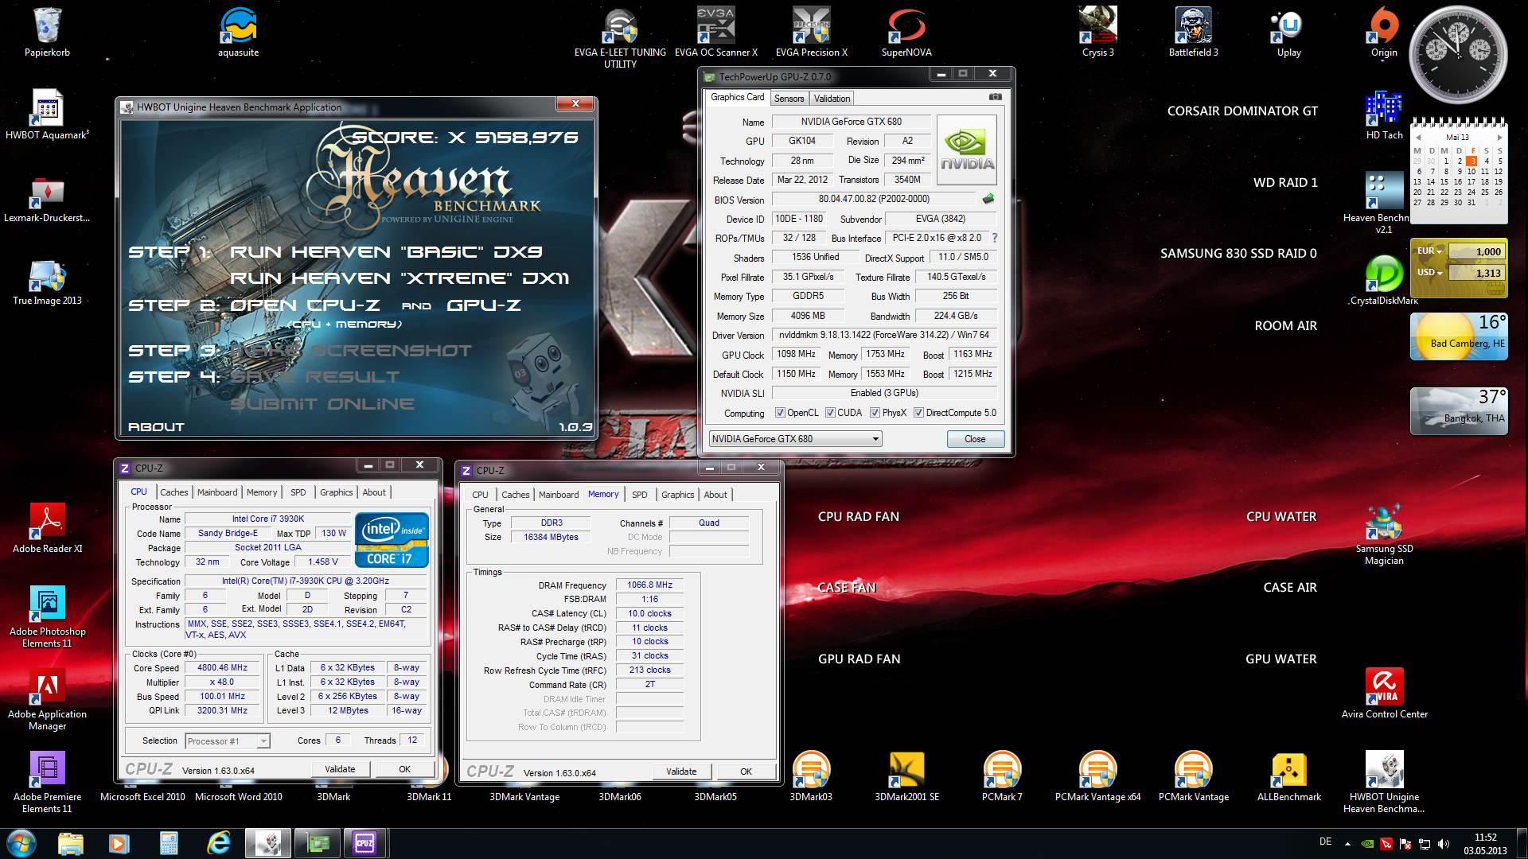The width and height of the screenshot is (1528, 859).
Task: Go to next month in calendar gadget
Action: (1499, 138)
